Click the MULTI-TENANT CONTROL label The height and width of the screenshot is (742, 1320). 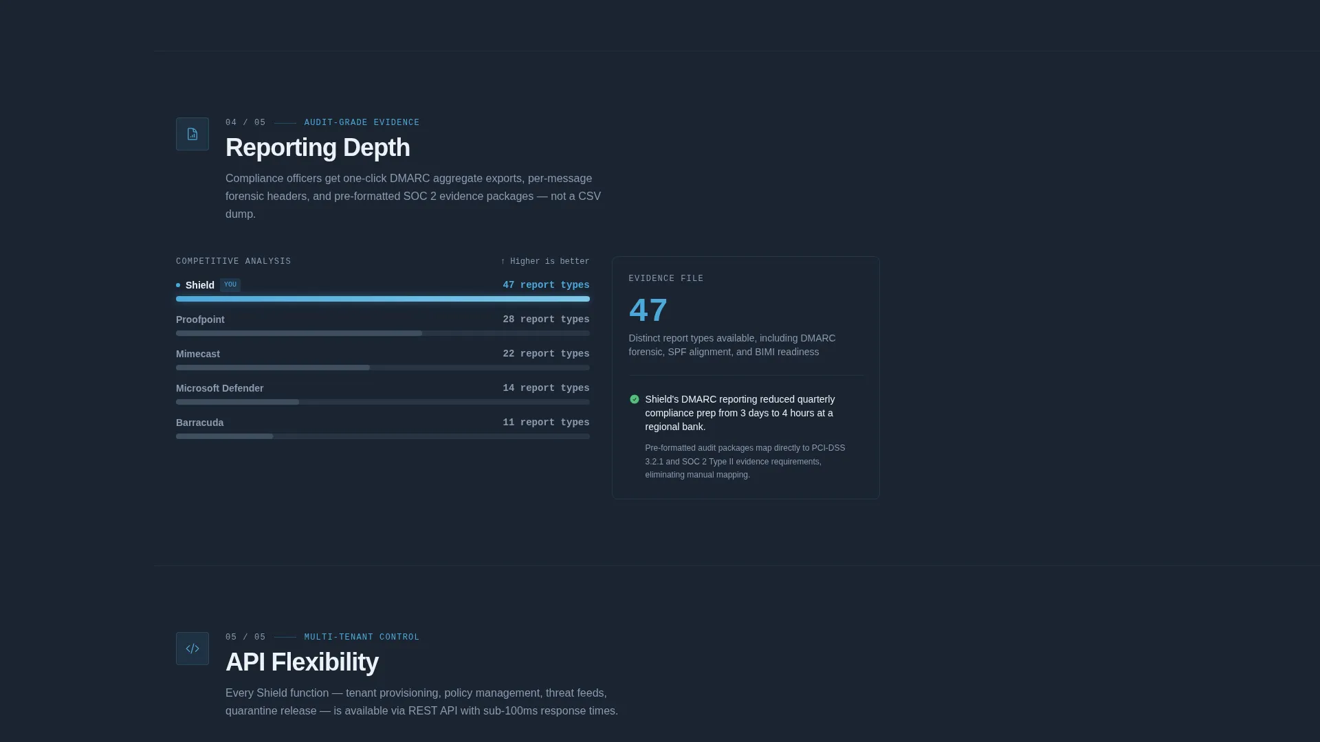(x=362, y=638)
